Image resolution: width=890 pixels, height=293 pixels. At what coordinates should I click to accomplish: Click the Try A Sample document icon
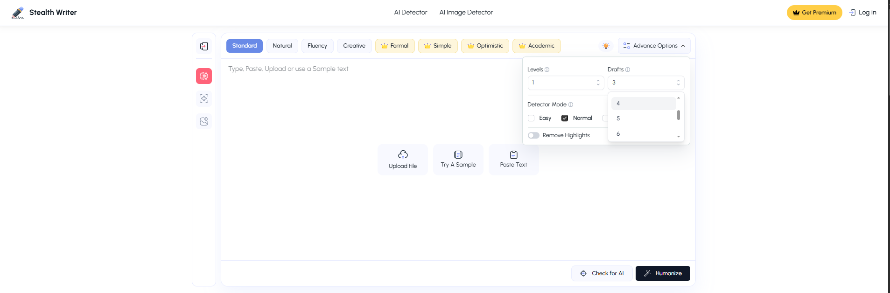click(x=458, y=154)
